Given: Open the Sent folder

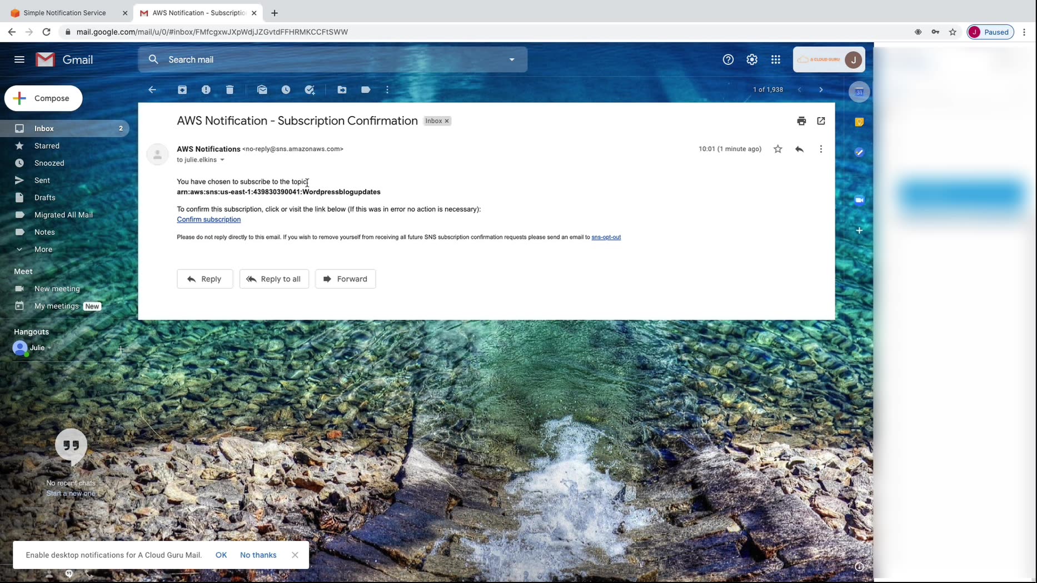Looking at the screenshot, I should click(x=42, y=180).
